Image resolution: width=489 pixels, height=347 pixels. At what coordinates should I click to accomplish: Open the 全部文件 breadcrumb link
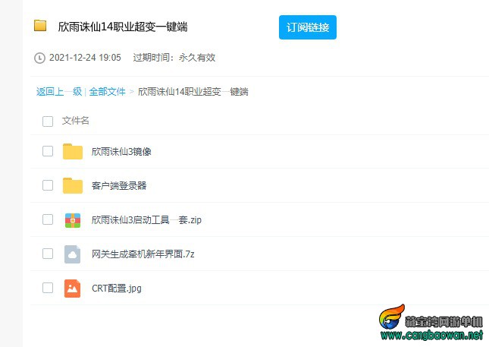pos(107,92)
